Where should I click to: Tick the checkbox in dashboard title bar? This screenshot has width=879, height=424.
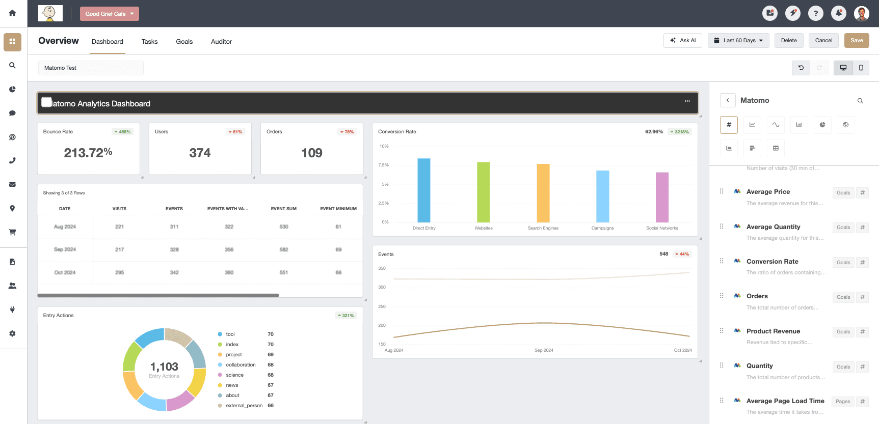point(46,102)
